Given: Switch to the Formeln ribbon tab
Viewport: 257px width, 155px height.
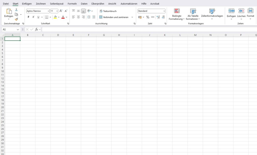Looking at the screenshot, I should point(72,3).
